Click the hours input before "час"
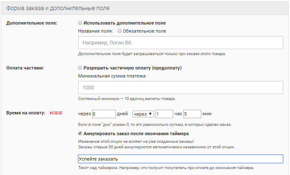The height and width of the screenshot is (175, 290). pyautogui.click(x=163, y=114)
